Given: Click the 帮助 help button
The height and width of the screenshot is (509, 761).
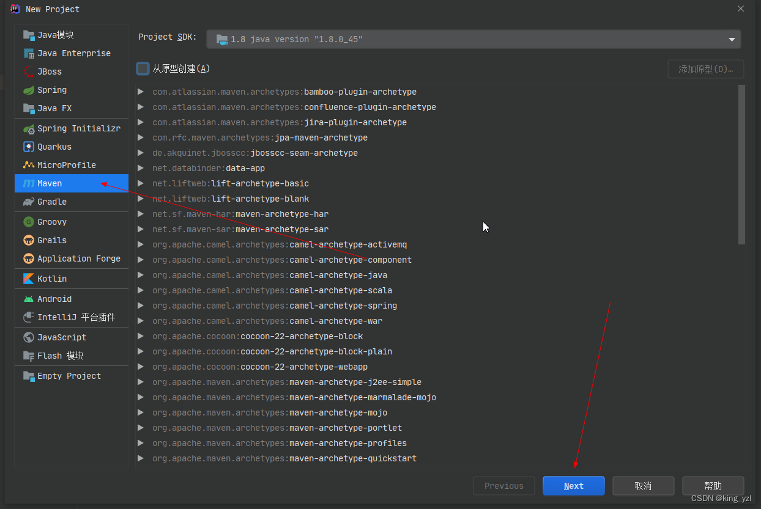Looking at the screenshot, I should click(713, 486).
